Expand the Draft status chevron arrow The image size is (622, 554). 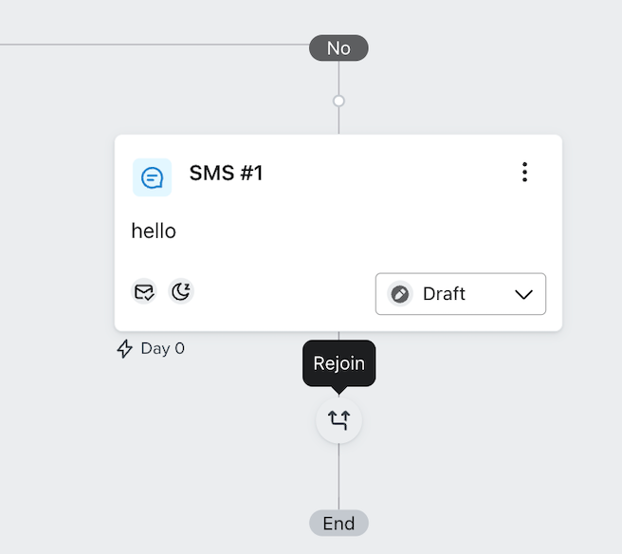(523, 294)
